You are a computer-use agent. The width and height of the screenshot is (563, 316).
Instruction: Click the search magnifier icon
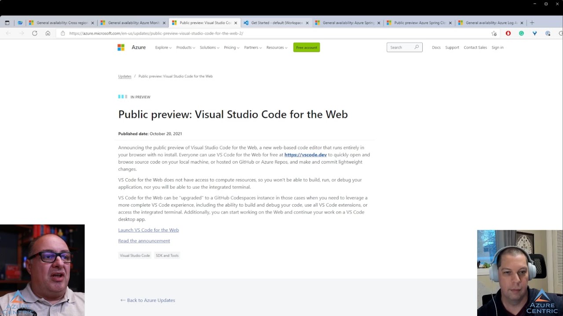[417, 47]
